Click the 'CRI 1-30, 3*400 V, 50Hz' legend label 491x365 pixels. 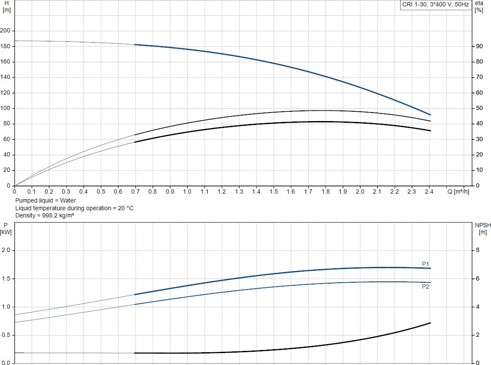pos(435,5)
